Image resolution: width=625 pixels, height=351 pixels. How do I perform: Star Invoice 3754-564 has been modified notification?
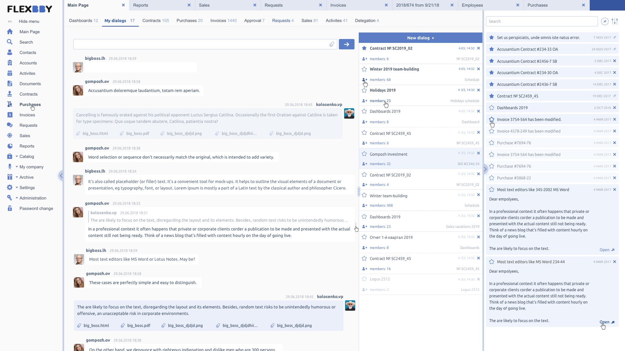click(x=492, y=119)
